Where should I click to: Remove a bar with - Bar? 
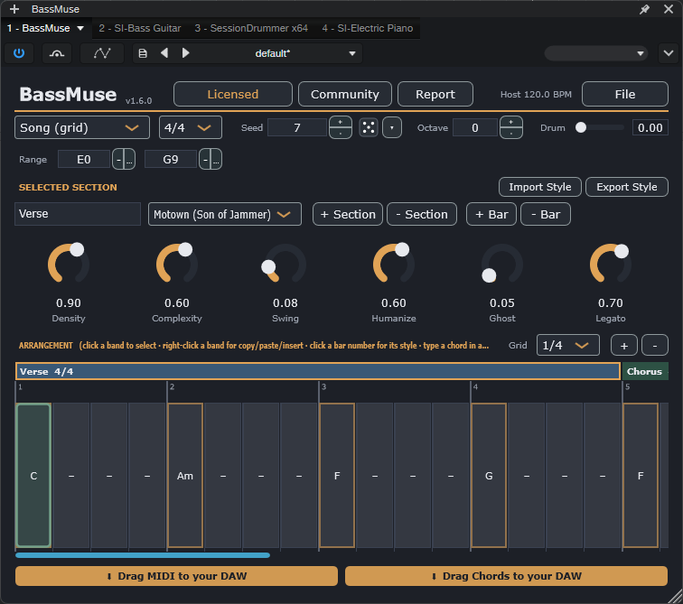coord(546,214)
